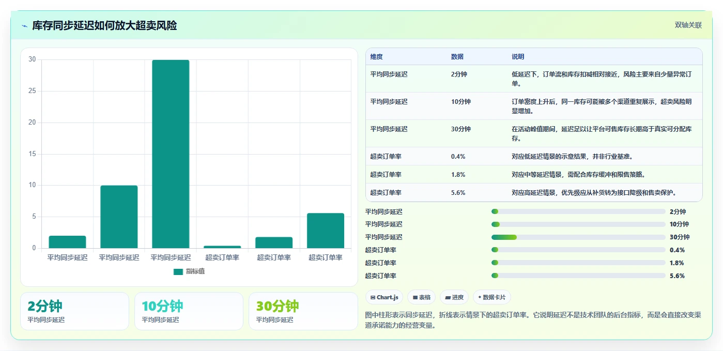The height and width of the screenshot is (351, 723).
Task: Click the 10分钟 progress bar
Action: tap(578, 224)
